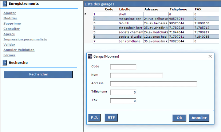Viewport: 221px width, 132px height.
Task: Click the Rechercher button
Action: coord(38,74)
